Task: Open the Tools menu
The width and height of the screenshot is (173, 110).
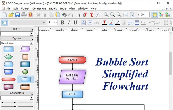Action: click(x=63, y=8)
